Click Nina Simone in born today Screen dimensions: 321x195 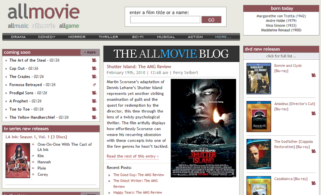[281, 26]
